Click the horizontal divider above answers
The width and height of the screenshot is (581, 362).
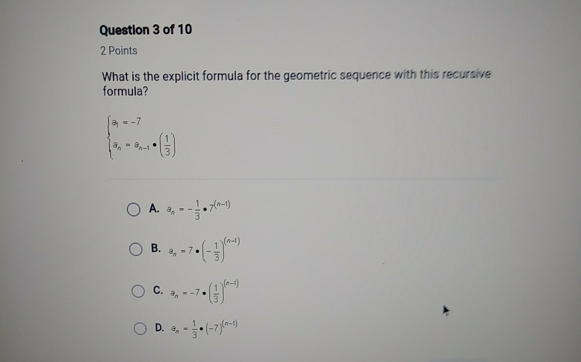[303, 179]
